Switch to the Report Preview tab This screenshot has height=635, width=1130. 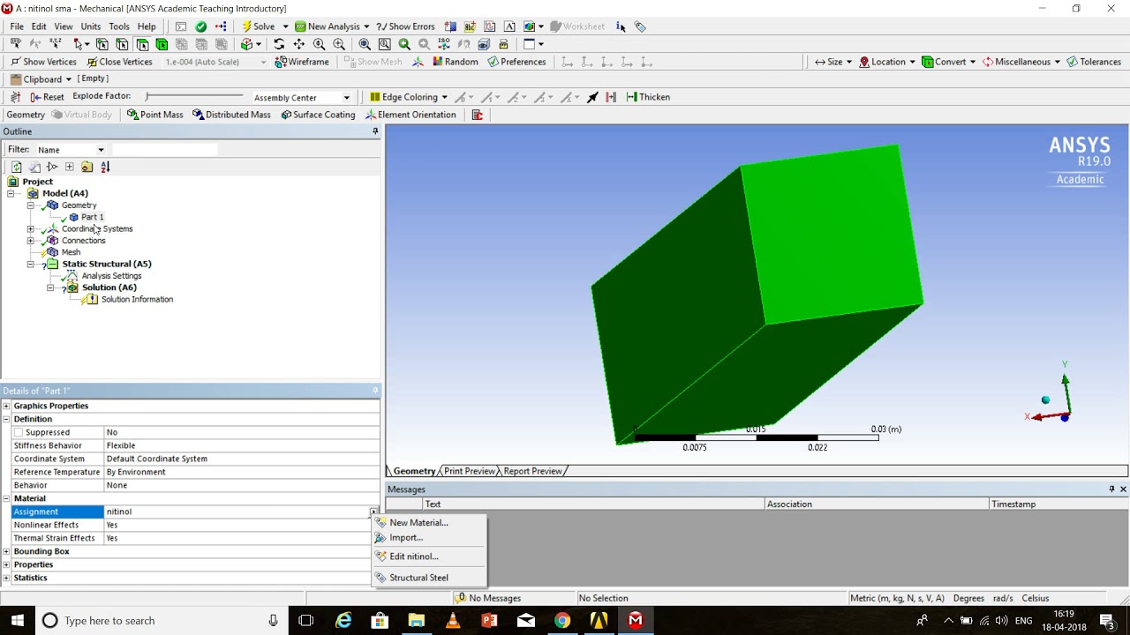coord(532,471)
